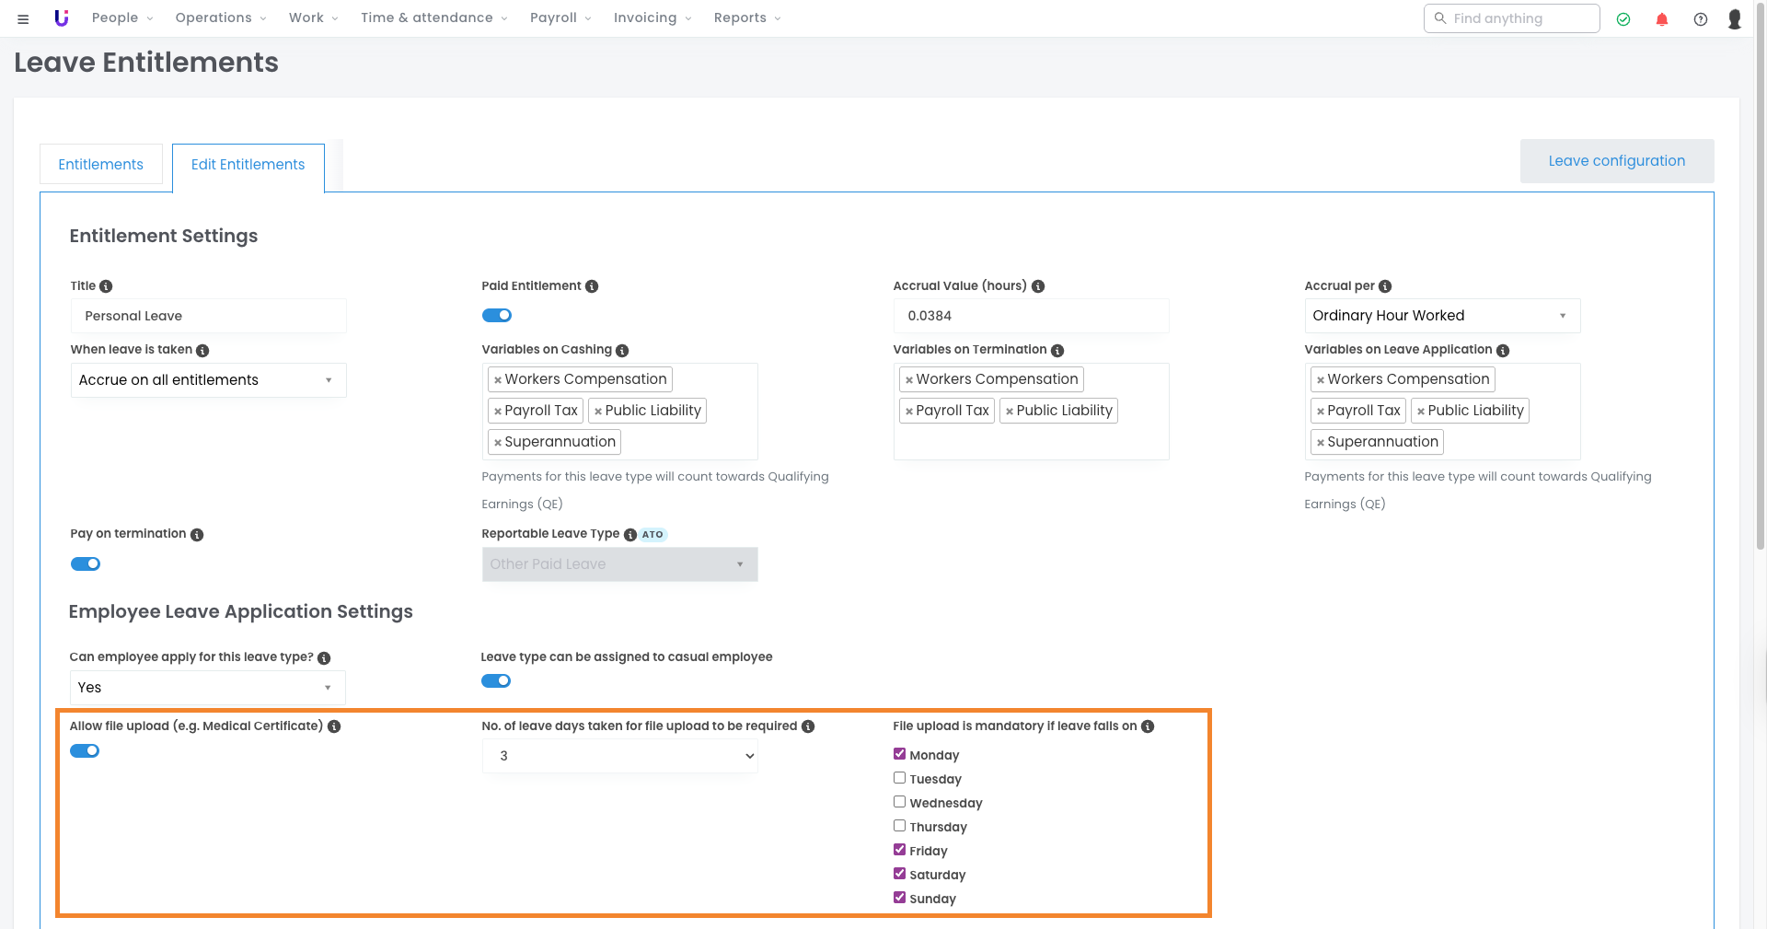Click the page's vertical scrollbar
Image resolution: width=1767 pixels, height=929 pixels.
[1761, 276]
